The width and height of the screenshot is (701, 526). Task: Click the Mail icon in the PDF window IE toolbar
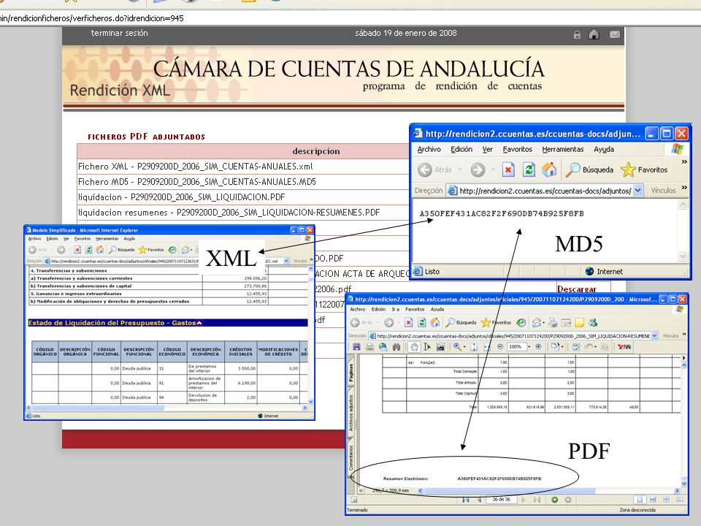click(x=535, y=322)
